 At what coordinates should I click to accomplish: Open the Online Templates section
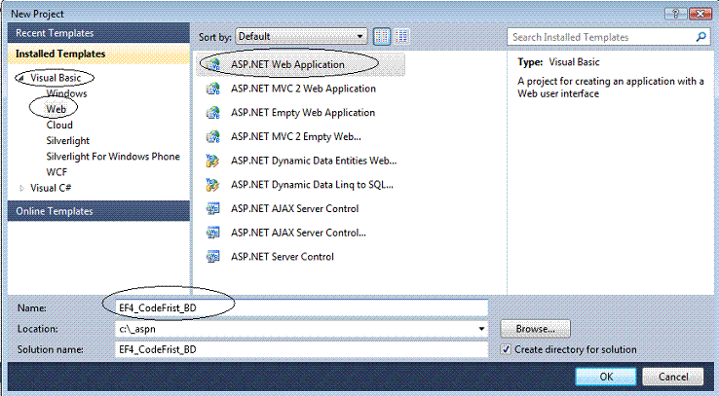tap(98, 211)
